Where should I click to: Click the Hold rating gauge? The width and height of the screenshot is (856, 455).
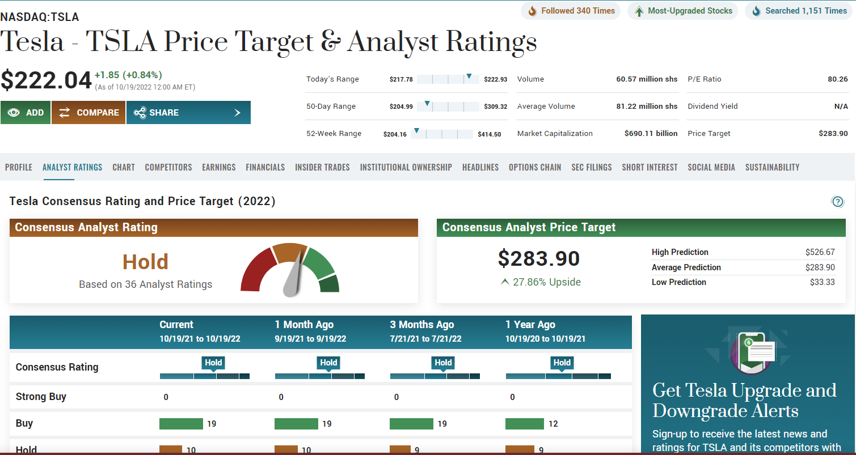(290, 270)
